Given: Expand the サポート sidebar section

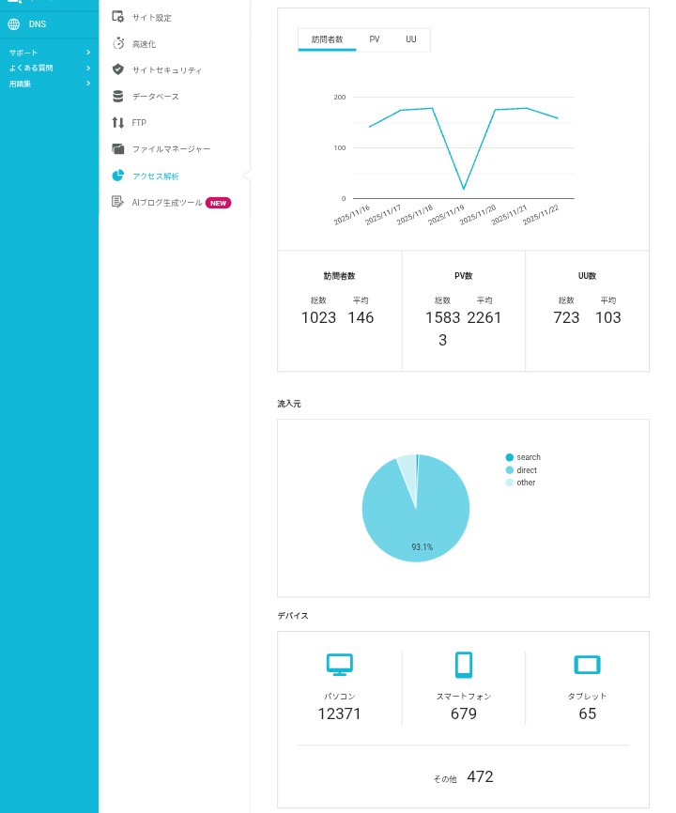Looking at the screenshot, I should click(x=87, y=53).
